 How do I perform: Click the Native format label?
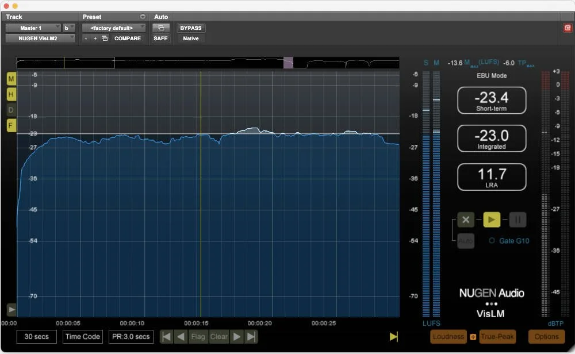(x=191, y=38)
